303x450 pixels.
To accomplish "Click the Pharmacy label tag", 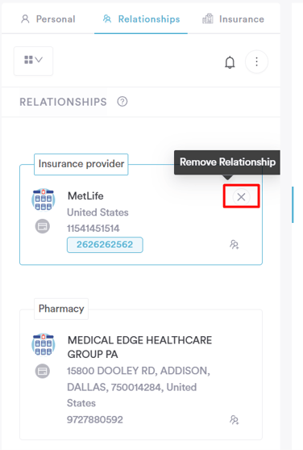I will pyautogui.click(x=61, y=309).
